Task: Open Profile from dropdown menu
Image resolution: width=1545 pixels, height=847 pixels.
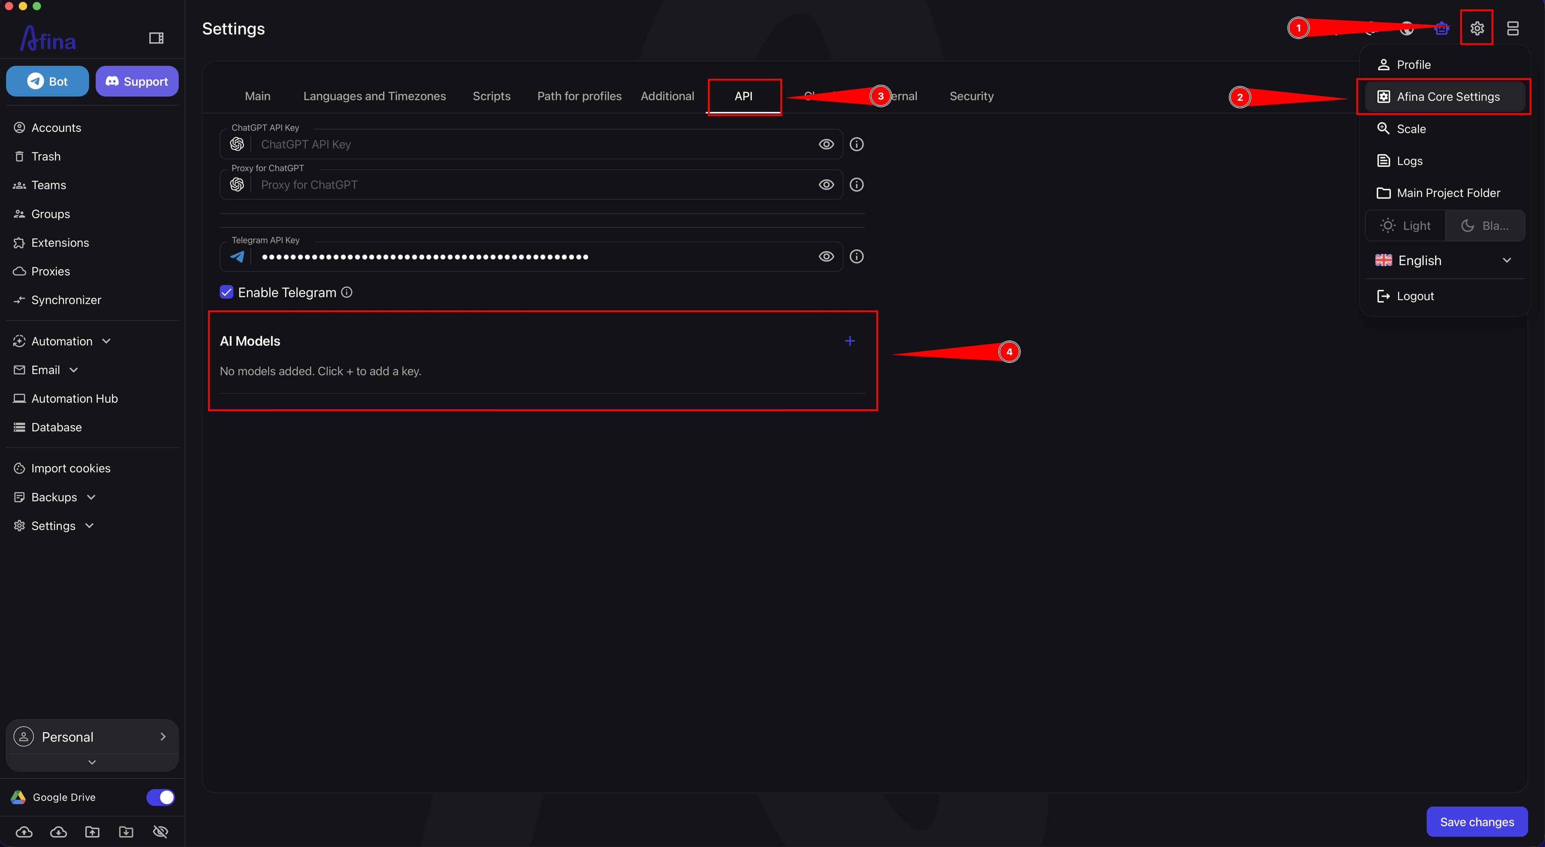Action: point(1444,65)
